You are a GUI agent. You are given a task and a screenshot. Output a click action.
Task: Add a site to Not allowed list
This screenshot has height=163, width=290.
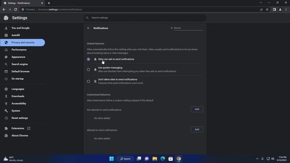click(197, 109)
